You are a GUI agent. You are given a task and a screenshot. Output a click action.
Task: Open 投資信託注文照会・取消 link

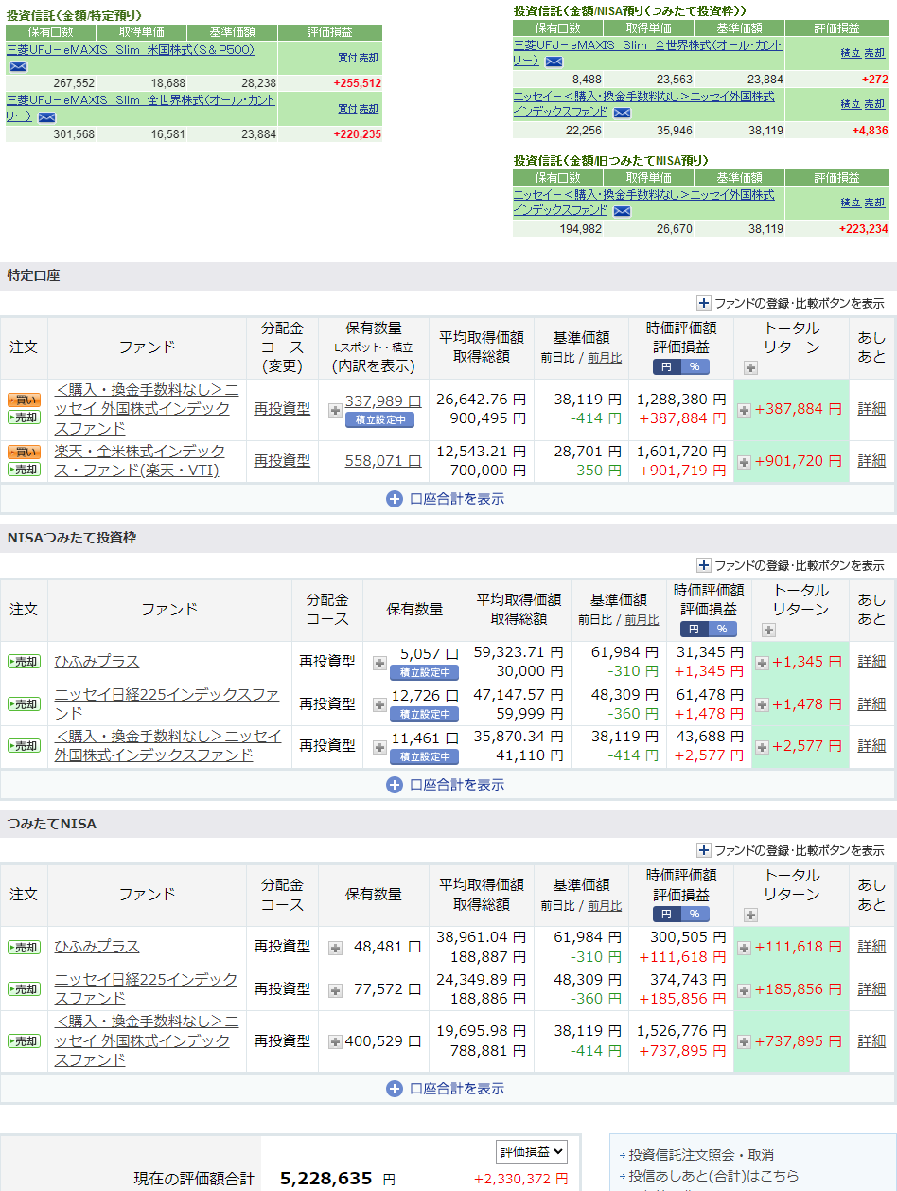[x=701, y=1155]
